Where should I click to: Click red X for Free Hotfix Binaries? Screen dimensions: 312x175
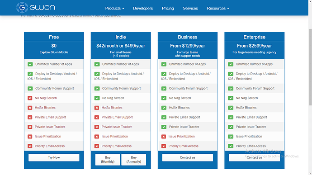click(30, 108)
